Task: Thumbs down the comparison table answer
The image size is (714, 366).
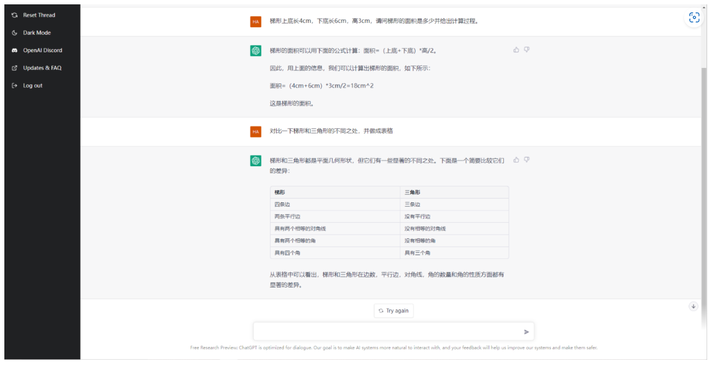Action: (x=527, y=160)
